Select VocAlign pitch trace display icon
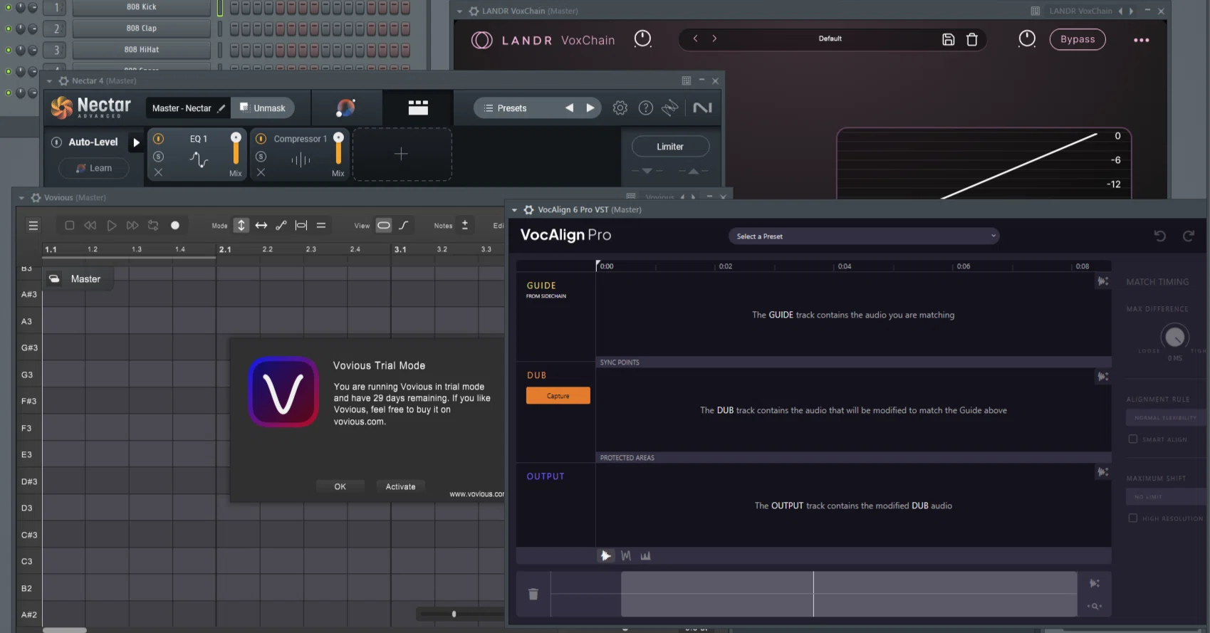This screenshot has height=633, width=1210. coord(626,556)
